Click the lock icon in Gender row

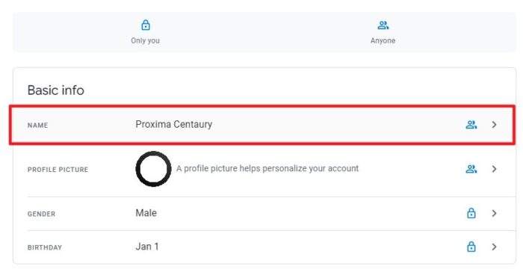(x=471, y=213)
